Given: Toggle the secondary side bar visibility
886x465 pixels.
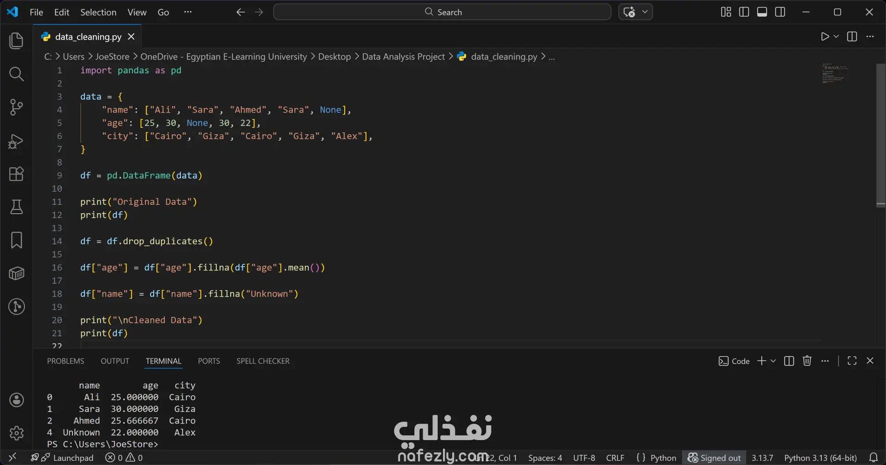Looking at the screenshot, I should [x=780, y=12].
